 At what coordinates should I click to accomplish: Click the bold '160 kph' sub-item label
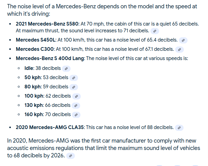click(x=33, y=114)
